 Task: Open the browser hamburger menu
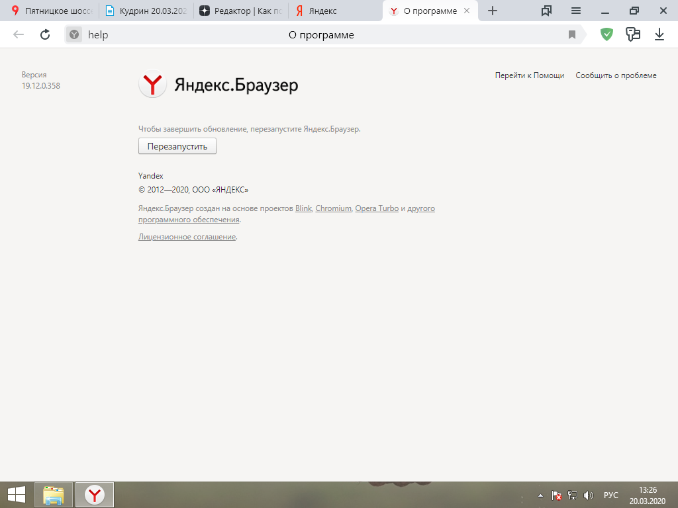point(576,11)
